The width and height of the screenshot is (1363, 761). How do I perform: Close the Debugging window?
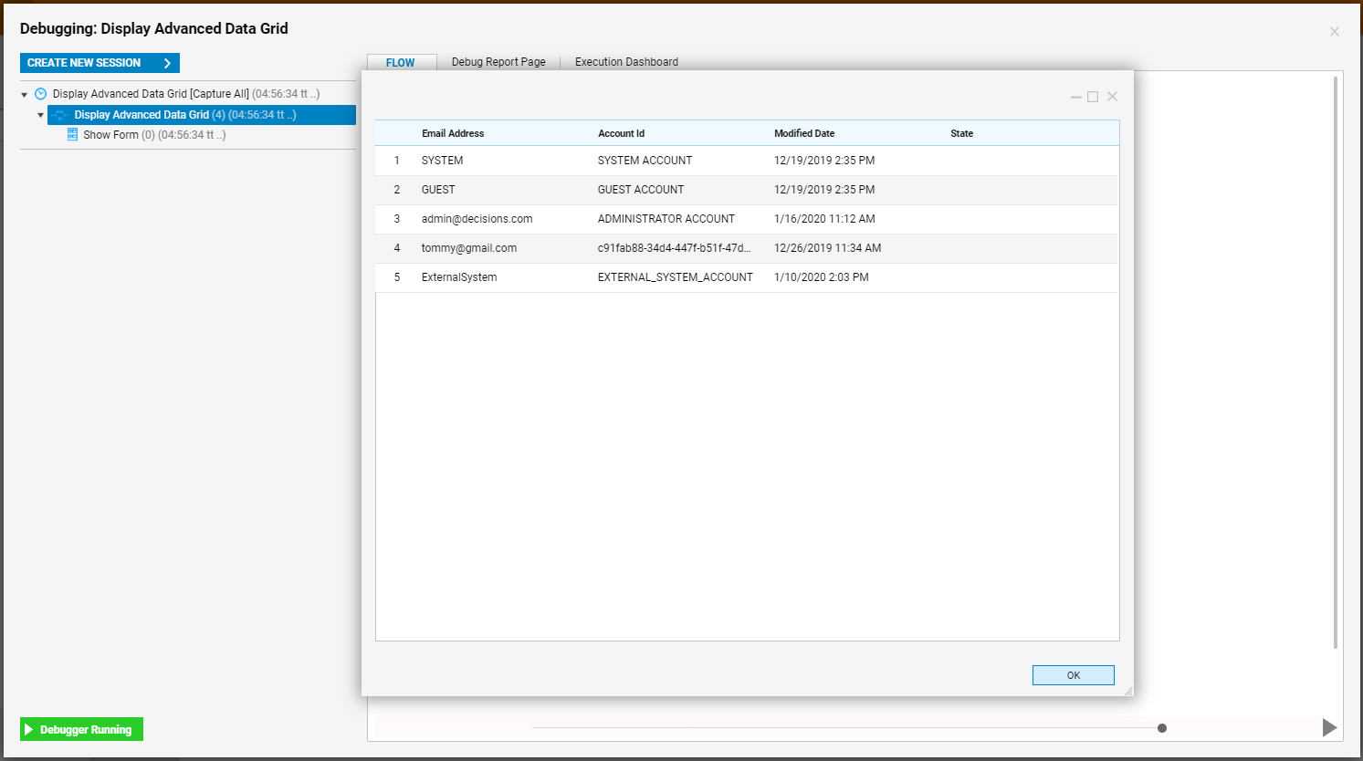click(x=1335, y=31)
